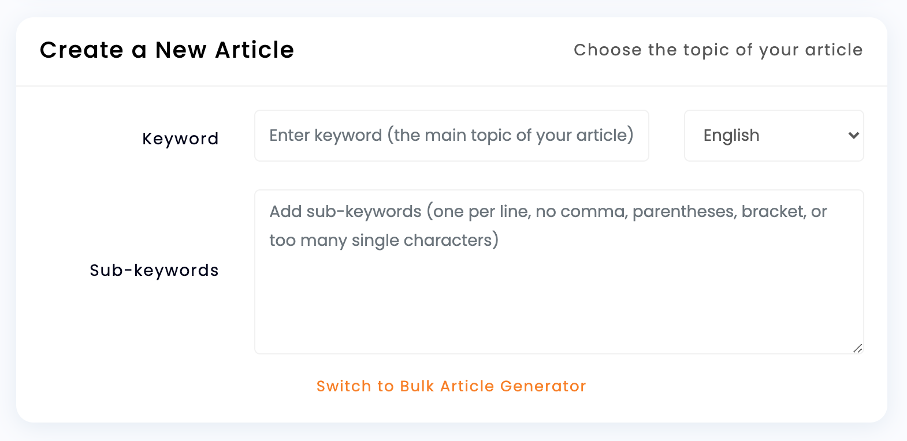Image resolution: width=907 pixels, height=441 pixels.
Task: Click the add sub-keywords placeholder text
Action: coord(547,225)
